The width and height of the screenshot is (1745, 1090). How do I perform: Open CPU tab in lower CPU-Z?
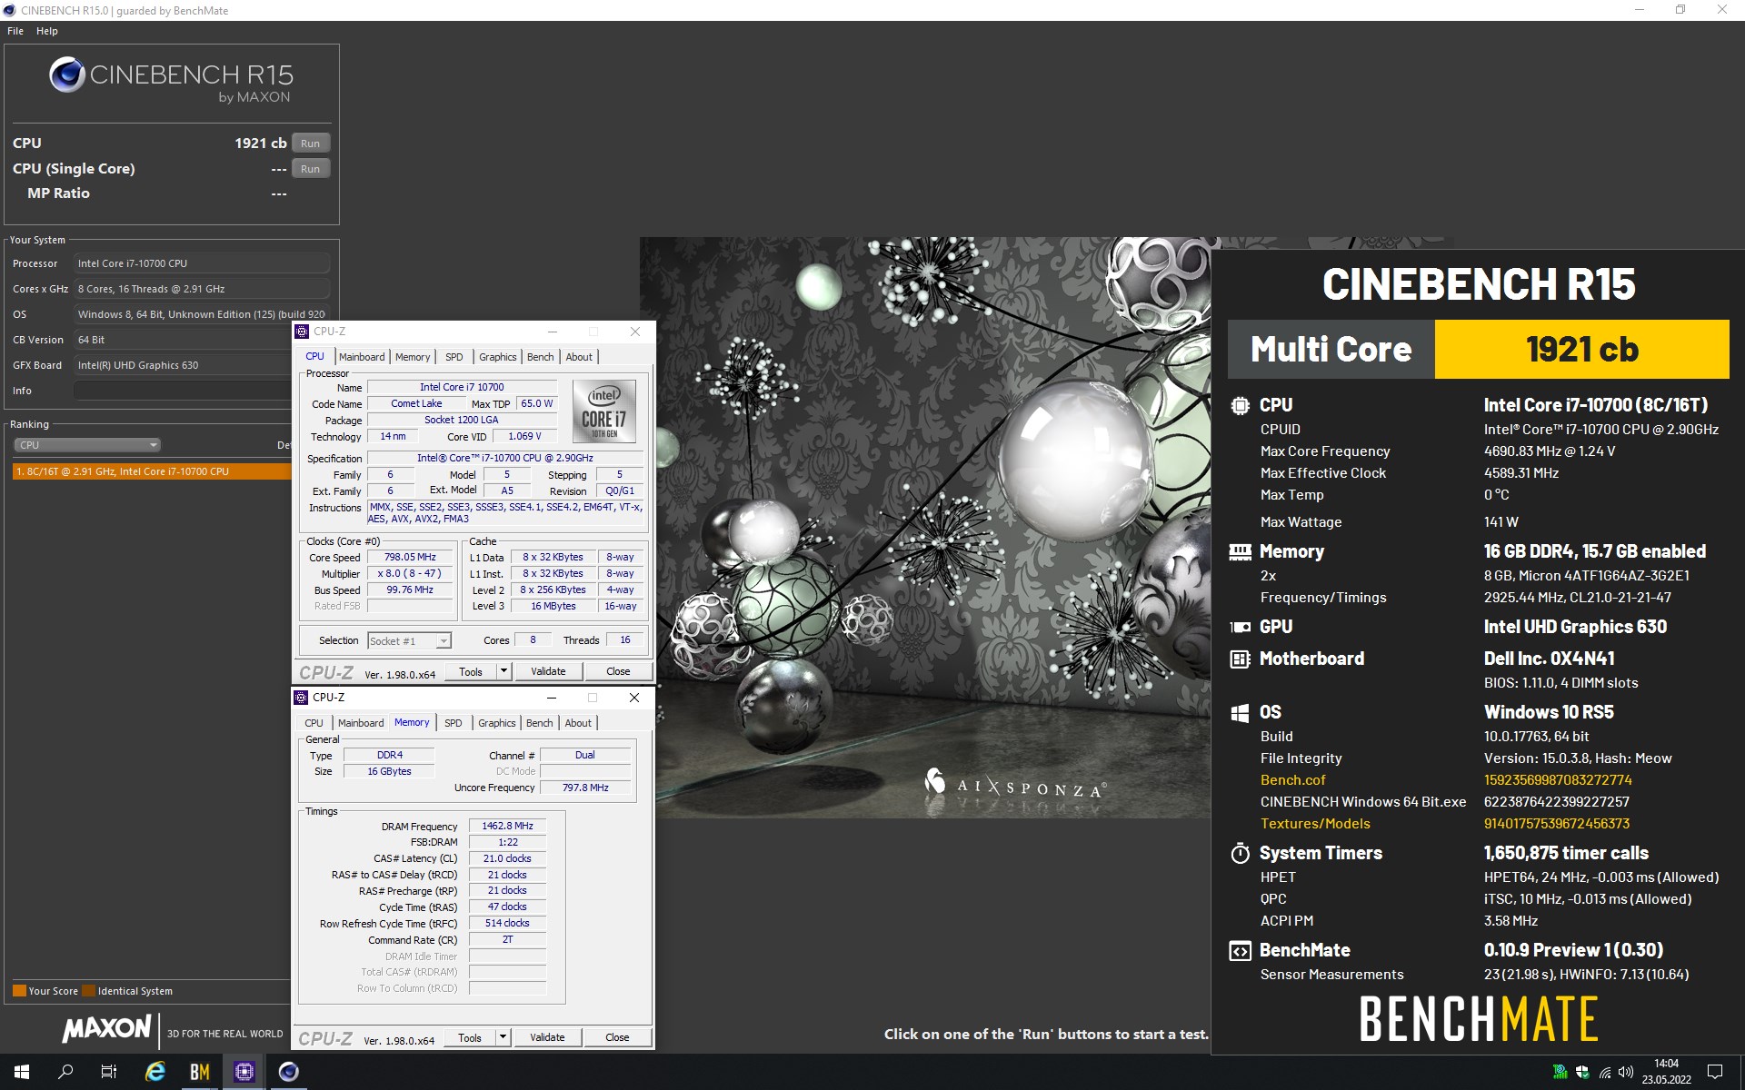point(314,723)
